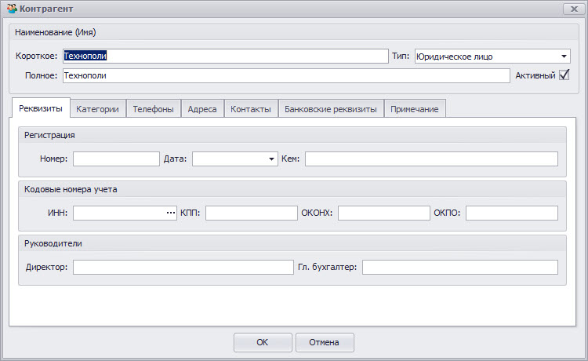The image size is (588, 361).
Task: Confirm with the OK button
Action: [x=263, y=342]
